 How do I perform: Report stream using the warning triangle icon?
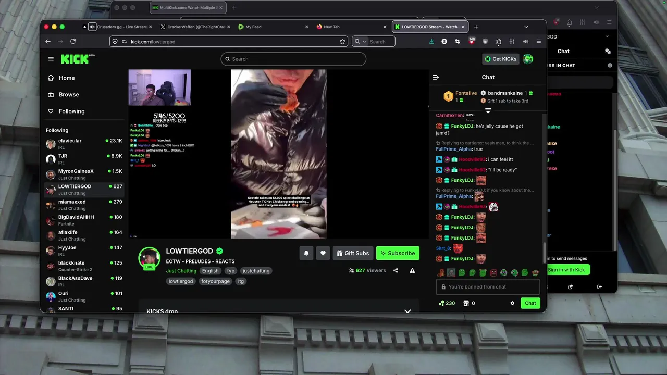[x=412, y=270]
